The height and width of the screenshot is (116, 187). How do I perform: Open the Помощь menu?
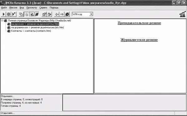pos(54,8)
